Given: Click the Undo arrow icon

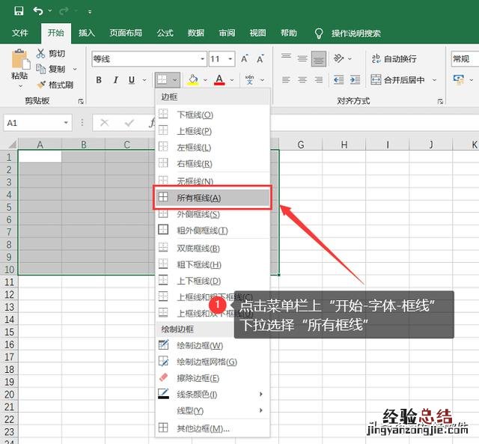Looking at the screenshot, I should point(38,11).
